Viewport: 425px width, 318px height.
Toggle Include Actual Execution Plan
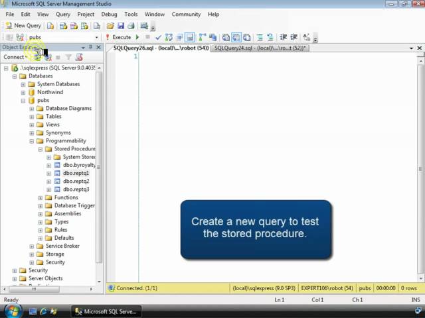(203, 37)
